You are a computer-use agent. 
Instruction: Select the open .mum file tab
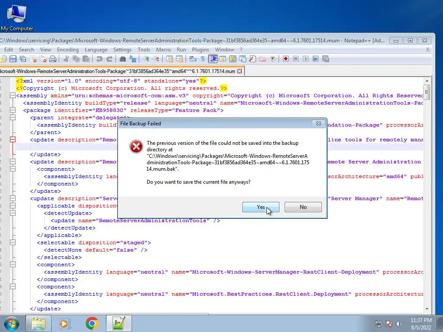[x=117, y=71]
